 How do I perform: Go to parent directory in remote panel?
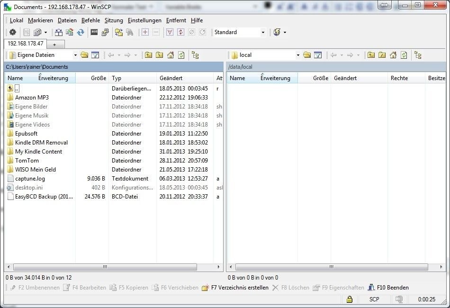coord(371,55)
